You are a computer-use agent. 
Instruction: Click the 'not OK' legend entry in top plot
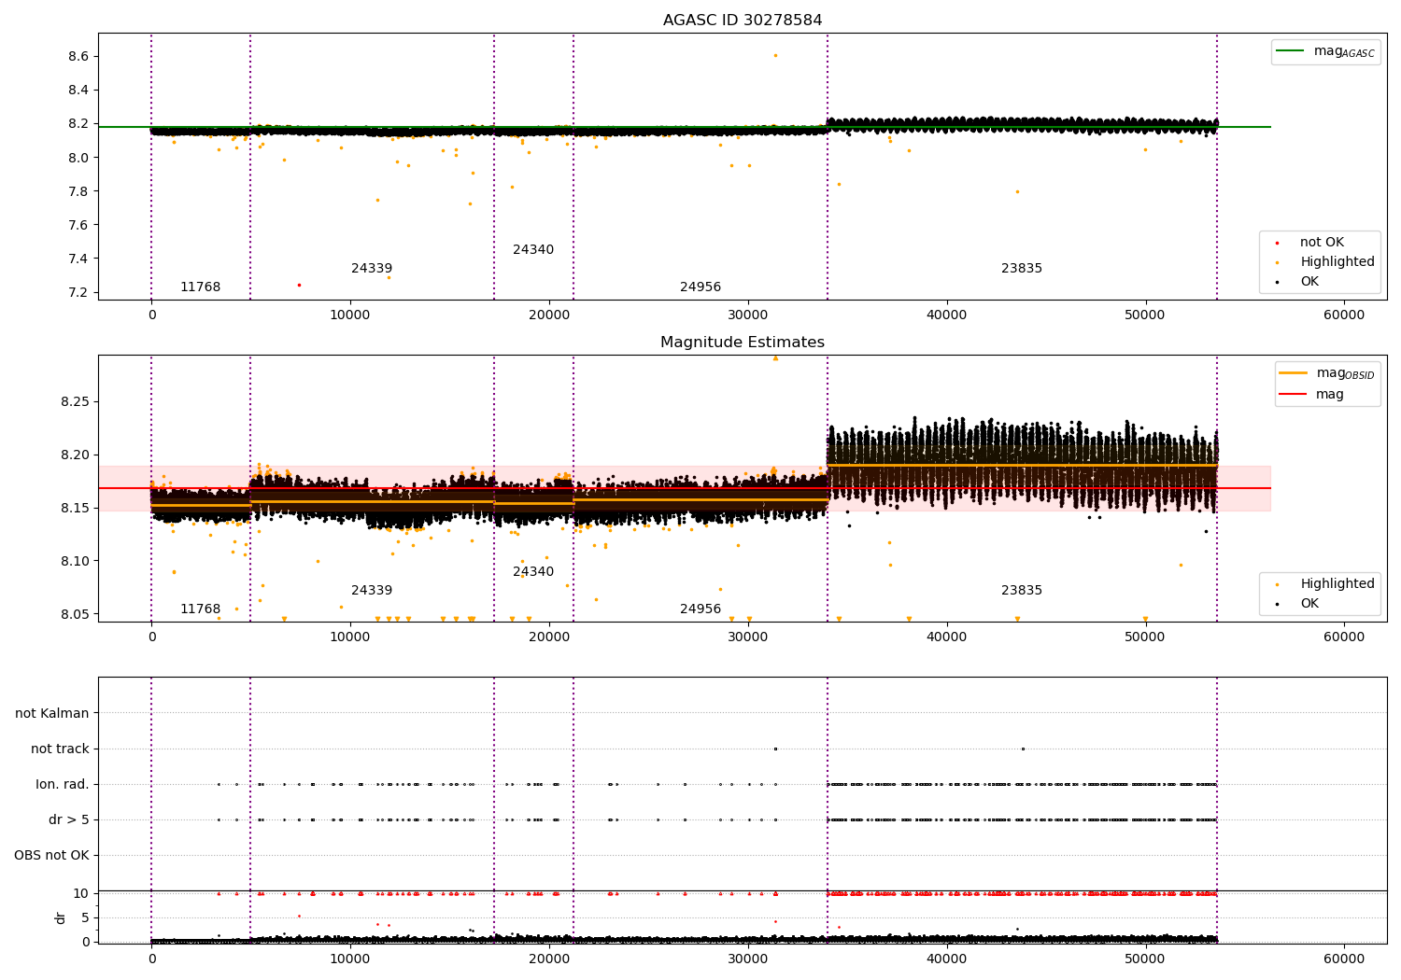[x=1309, y=243]
